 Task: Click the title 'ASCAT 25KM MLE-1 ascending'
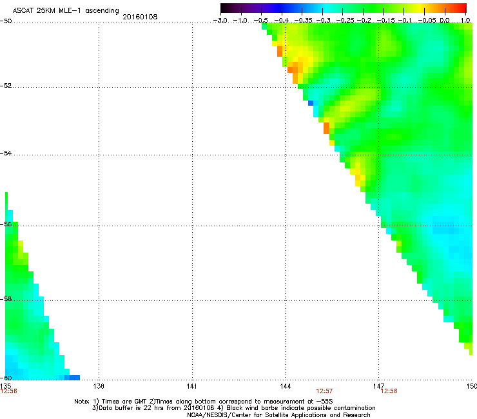[x=66, y=11]
